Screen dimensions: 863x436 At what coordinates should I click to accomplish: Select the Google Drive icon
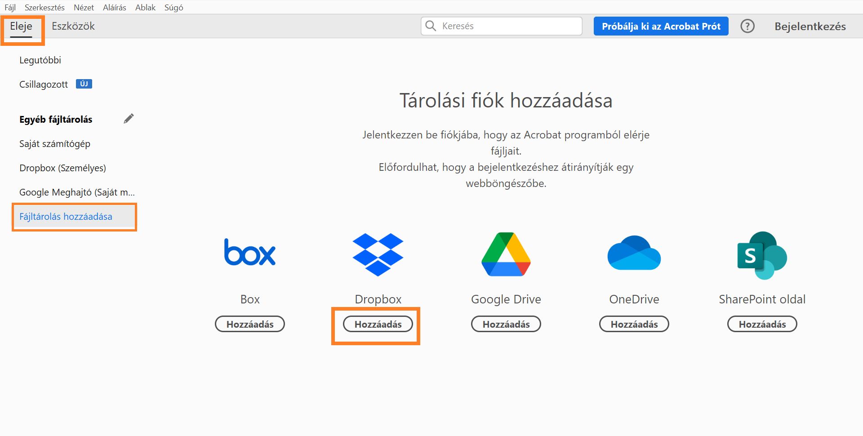(505, 254)
